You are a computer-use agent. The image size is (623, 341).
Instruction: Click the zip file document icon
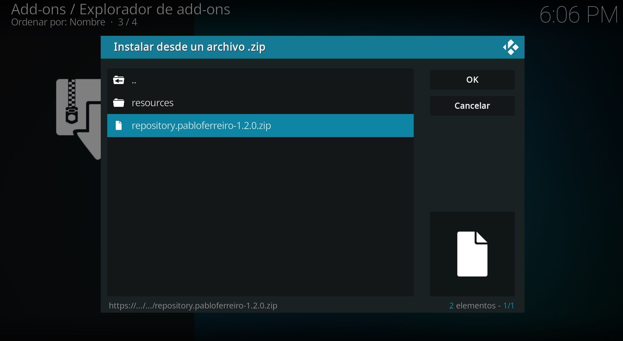pos(119,125)
